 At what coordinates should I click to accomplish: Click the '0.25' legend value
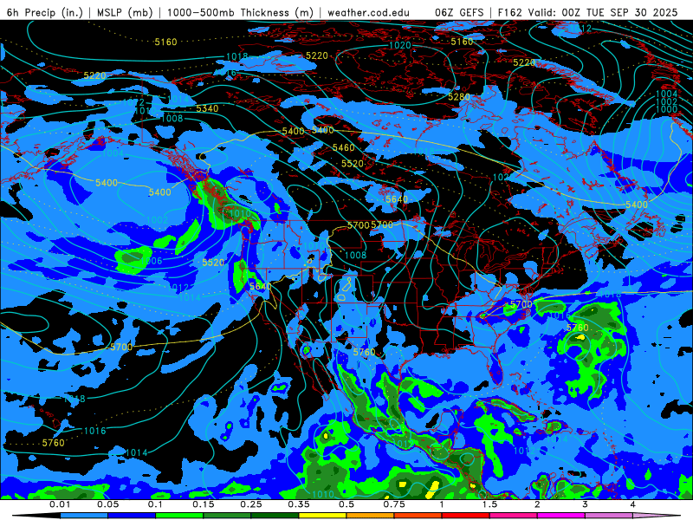click(x=251, y=504)
